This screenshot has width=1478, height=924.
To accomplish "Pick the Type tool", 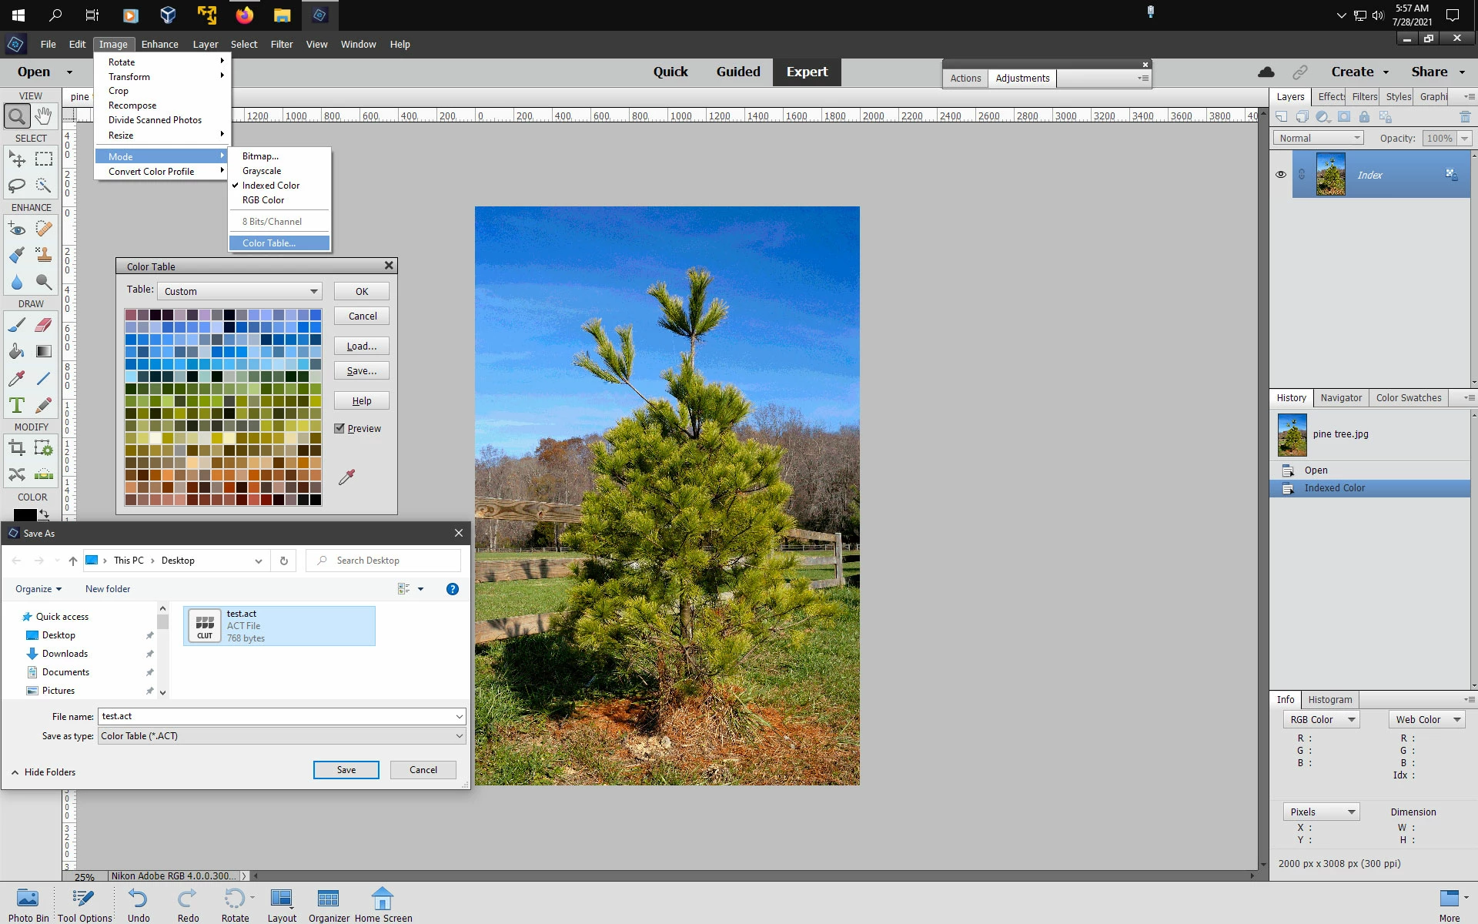I will click(x=17, y=405).
